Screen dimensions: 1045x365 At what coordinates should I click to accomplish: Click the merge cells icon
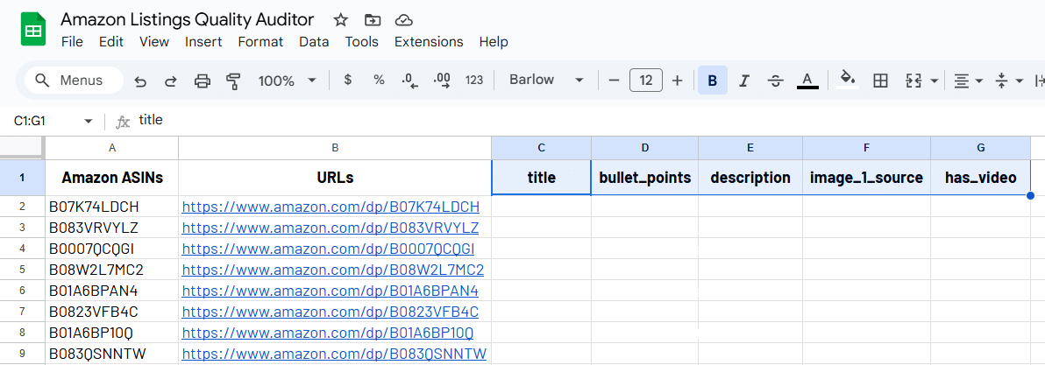[x=913, y=81]
